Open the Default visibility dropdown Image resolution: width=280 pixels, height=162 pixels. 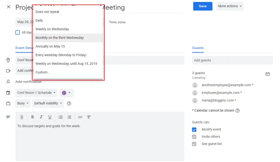click(48, 103)
